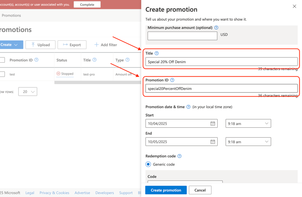Toggle the select-all checkbox in table header
The image size is (302, 197).
2,60
